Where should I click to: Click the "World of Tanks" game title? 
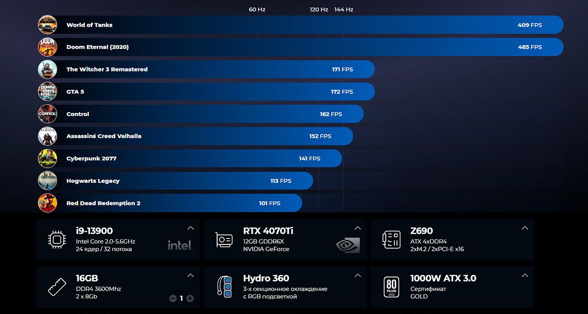coord(90,25)
